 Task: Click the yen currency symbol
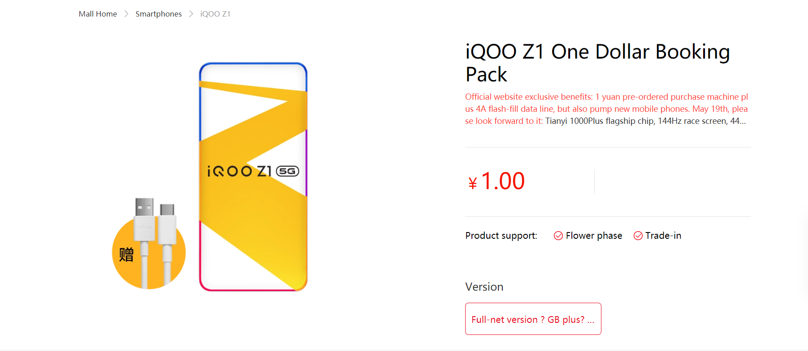(x=472, y=183)
